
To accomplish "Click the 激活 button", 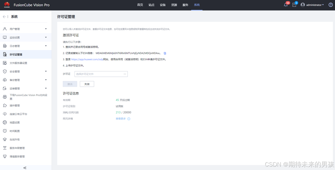I will (x=70, y=84).
